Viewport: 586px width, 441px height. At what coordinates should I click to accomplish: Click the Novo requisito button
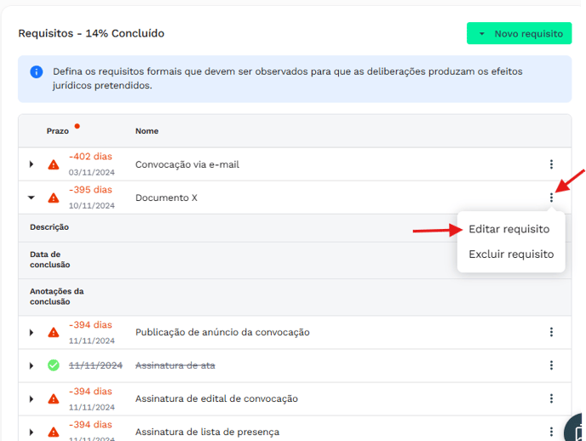click(519, 34)
